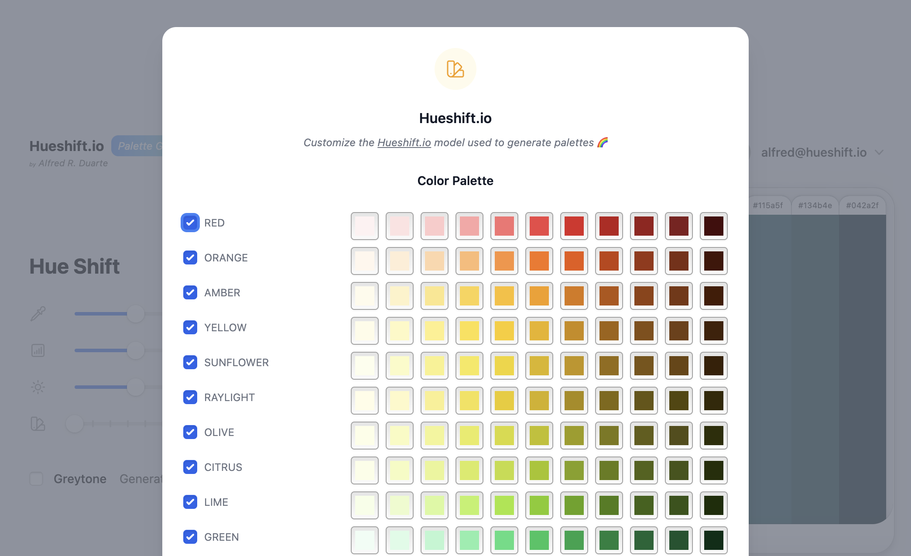The width and height of the screenshot is (911, 556).
Task: Uncheck the RED color checkbox
Action: pos(190,223)
